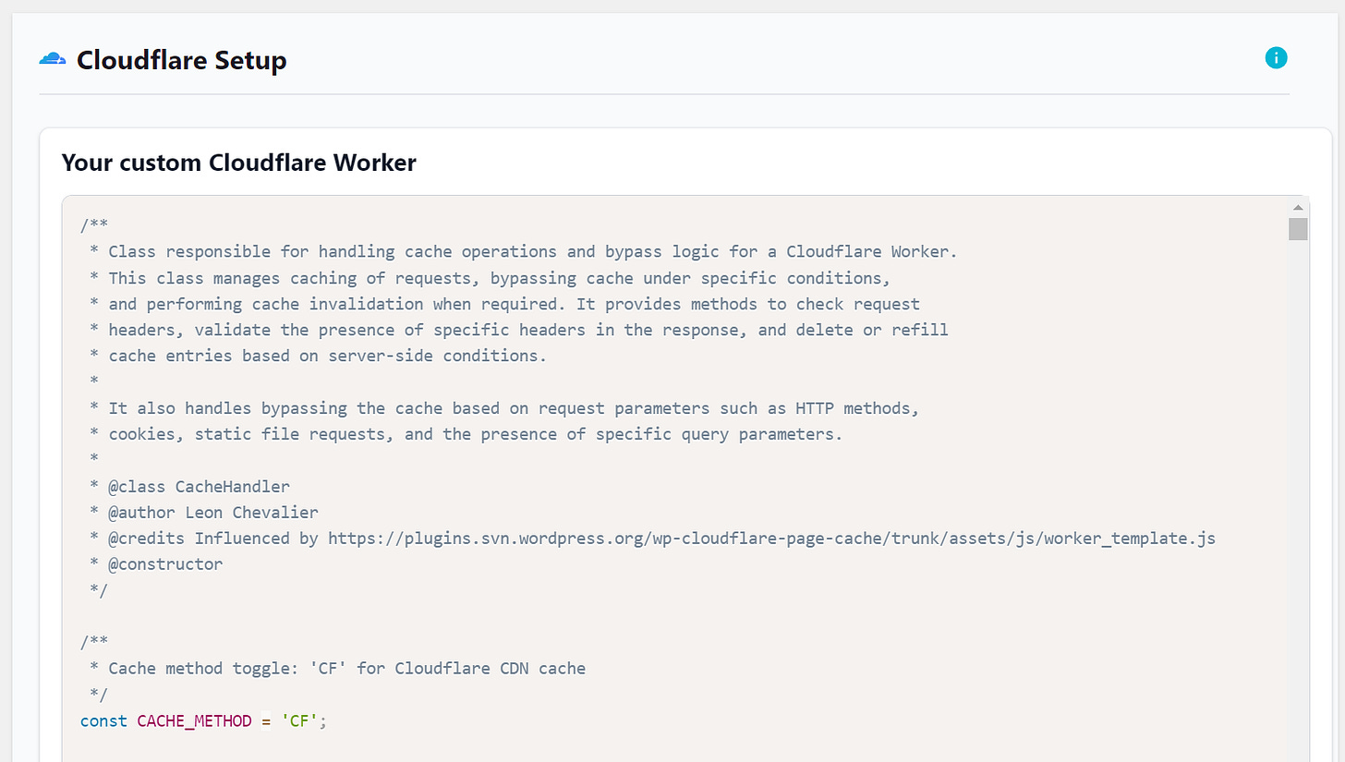Viewport: 1345px width, 762px height.
Task: Click the 'Cache method toggle' comment line
Action: coord(337,668)
